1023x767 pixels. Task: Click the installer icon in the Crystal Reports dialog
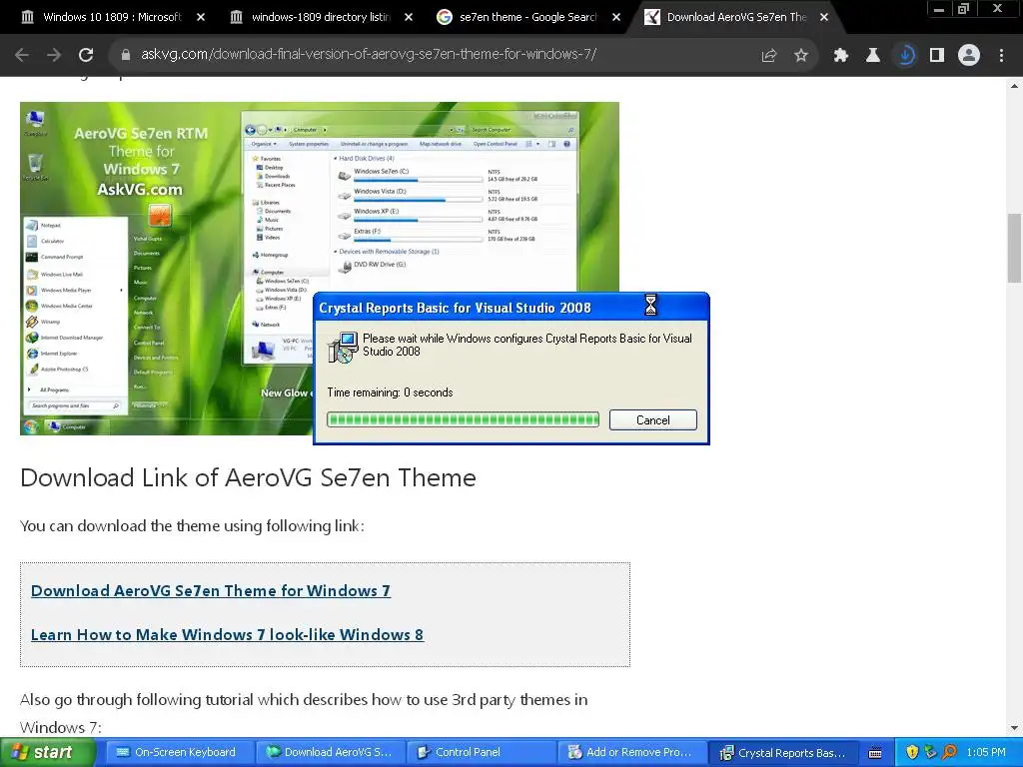coord(343,347)
